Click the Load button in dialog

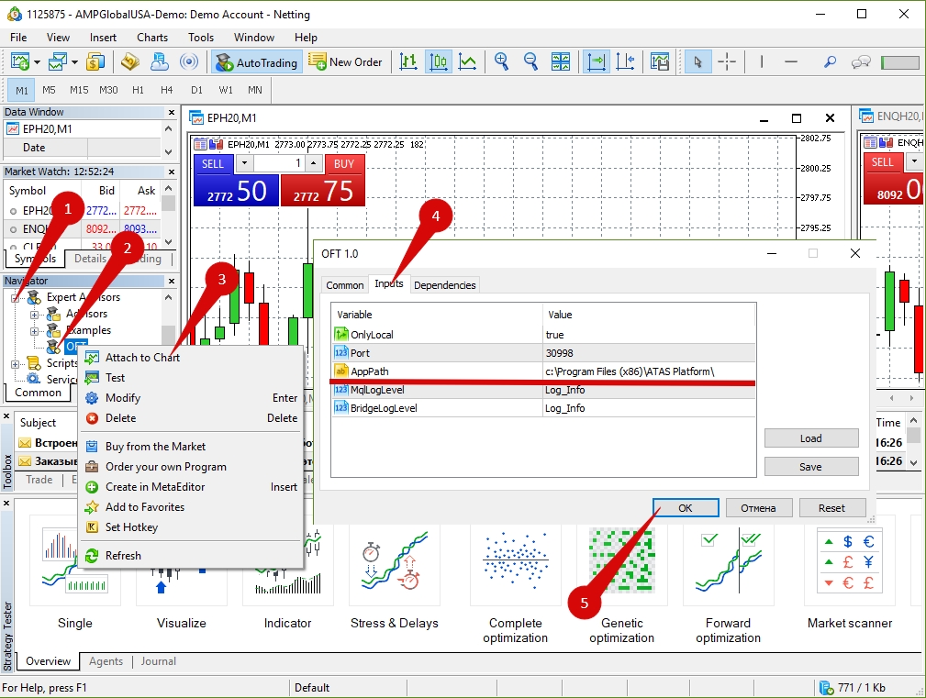(x=810, y=438)
